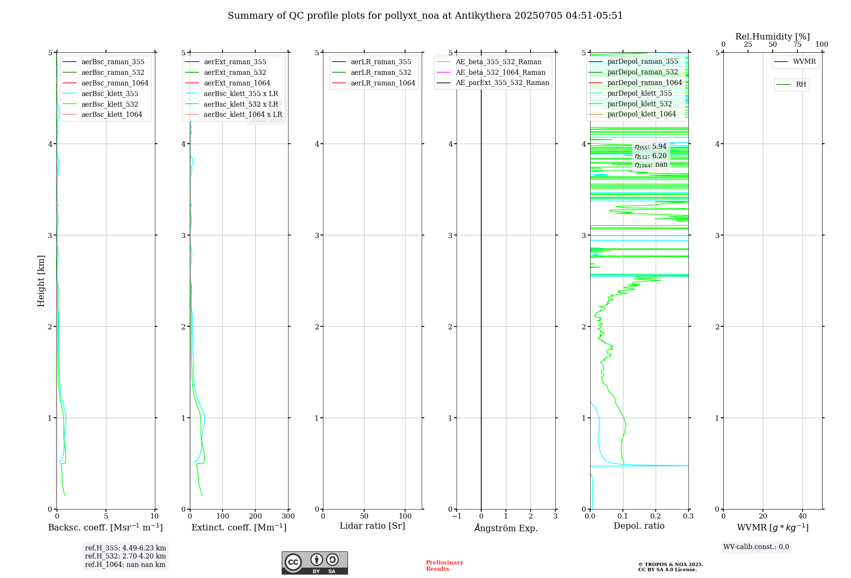Click the WVMR legend entry
Image resolution: width=851 pixels, height=578 pixels.
795,62
